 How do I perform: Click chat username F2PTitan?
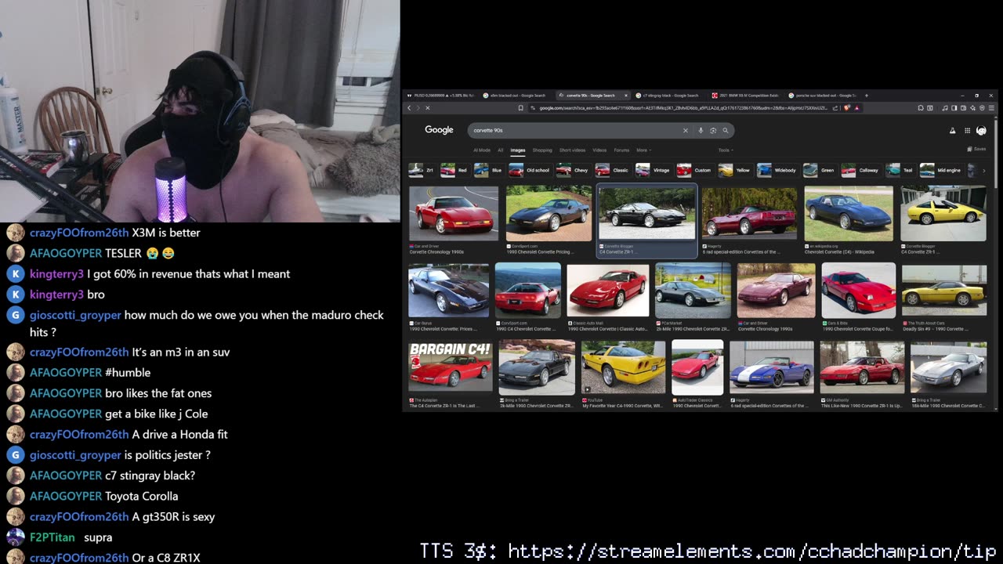[53, 537]
